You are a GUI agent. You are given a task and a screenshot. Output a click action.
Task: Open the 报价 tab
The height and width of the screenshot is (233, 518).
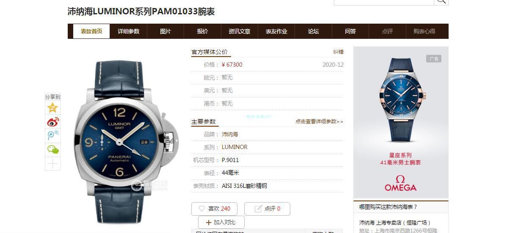coord(203,31)
